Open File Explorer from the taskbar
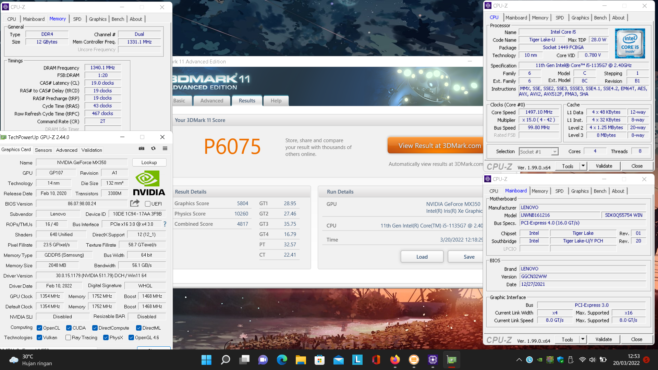The width and height of the screenshot is (658, 370). click(301, 360)
